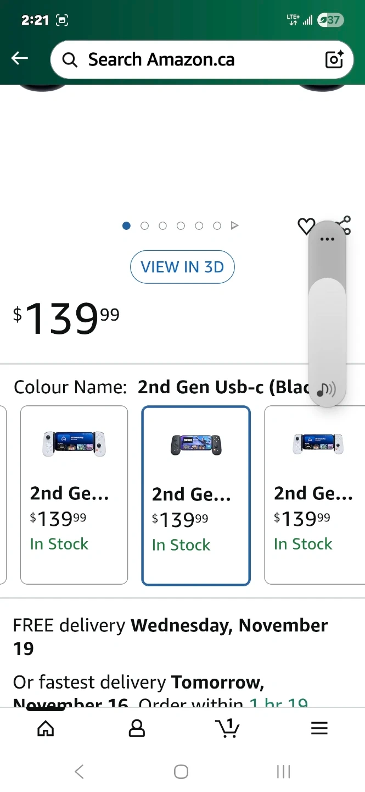The height and width of the screenshot is (792, 365).
Task: Tap the back arrow icon
Action: pos(20,58)
